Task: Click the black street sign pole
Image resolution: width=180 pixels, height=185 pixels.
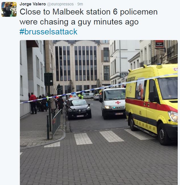Action: (x=49, y=102)
